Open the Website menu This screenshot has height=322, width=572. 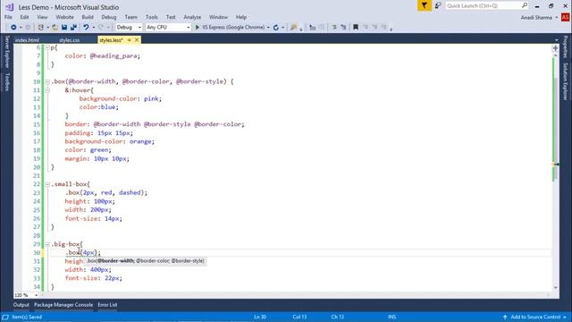pos(64,17)
